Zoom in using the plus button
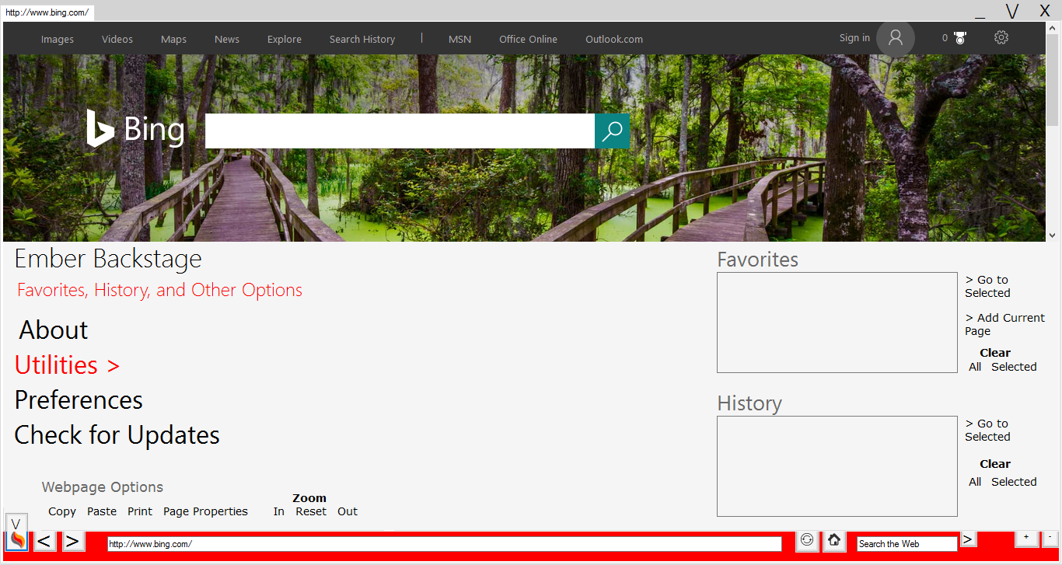This screenshot has height=565, width=1062. click(1026, 537)
